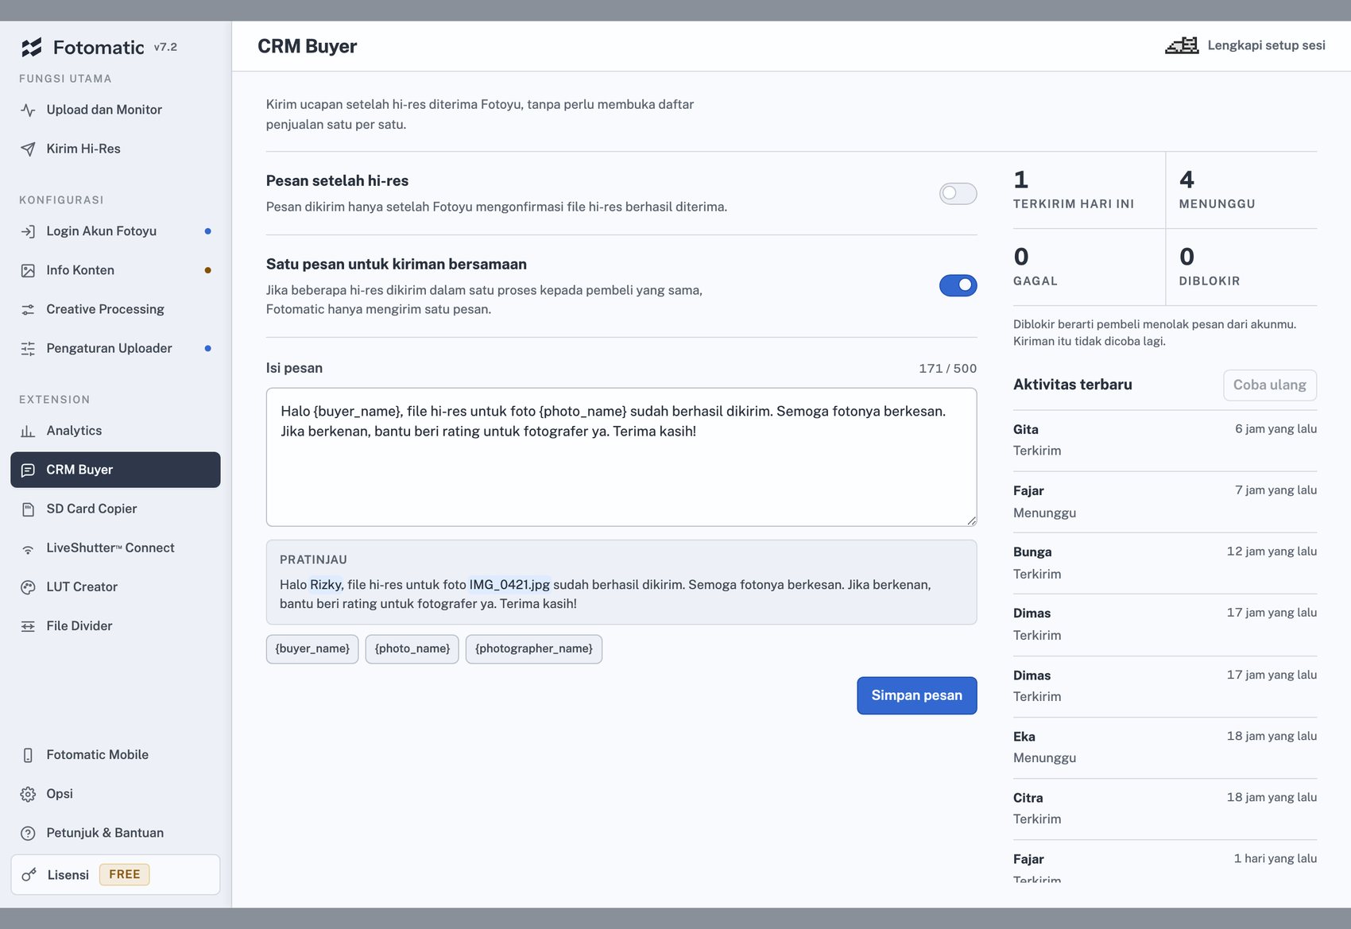Open LUT Creator in sidebar
This screenshot has width=1351, height=929.
(x=115, y=586)
